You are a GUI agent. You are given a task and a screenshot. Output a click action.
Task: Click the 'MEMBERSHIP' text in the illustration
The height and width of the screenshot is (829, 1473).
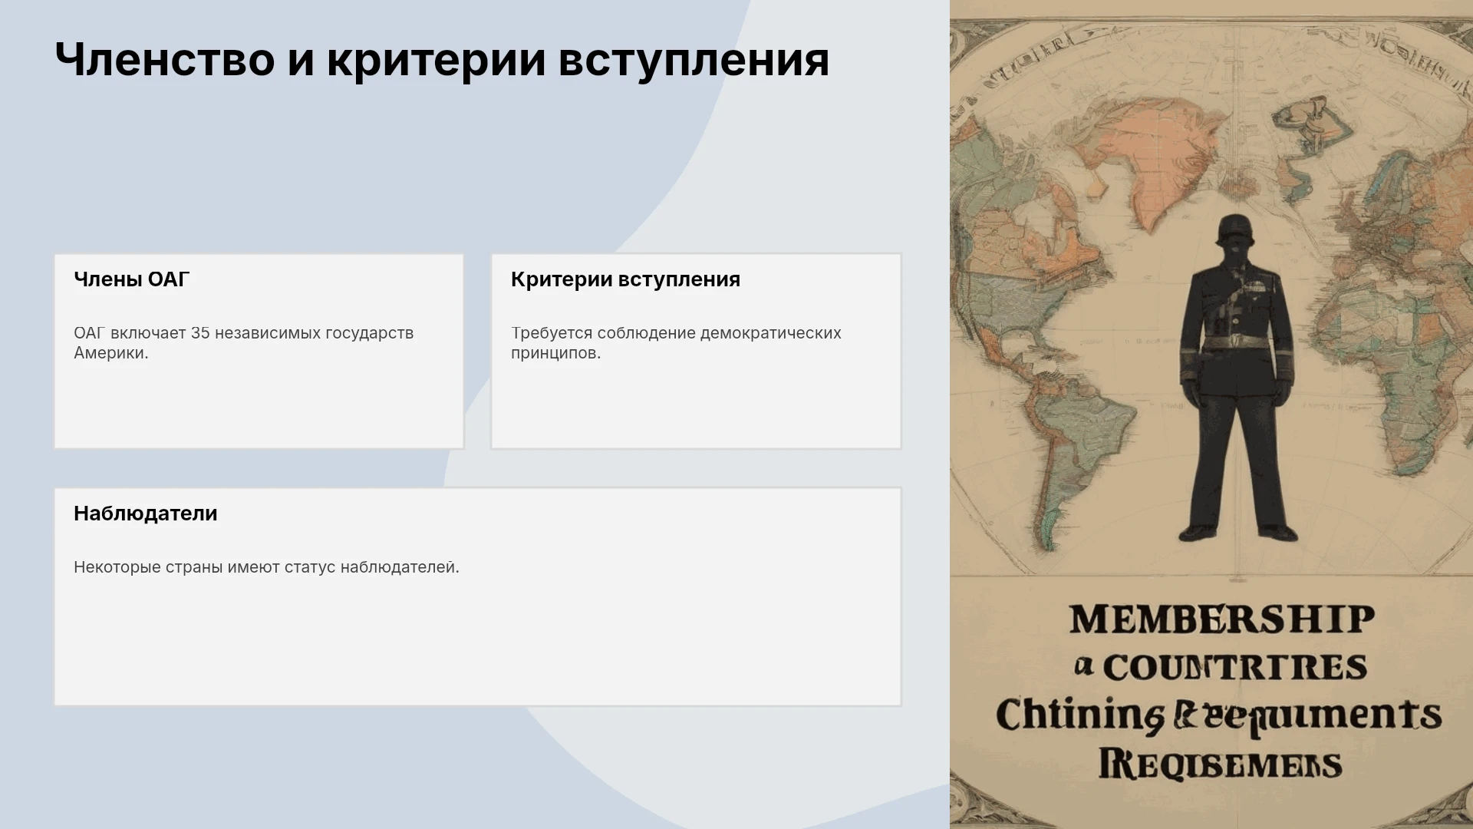coord(1222,619)
